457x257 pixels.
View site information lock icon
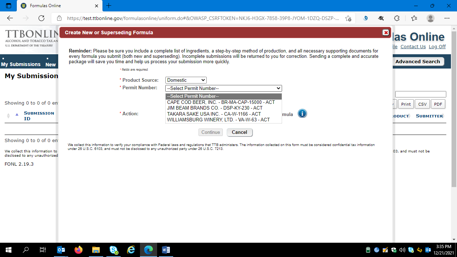[59, 18]
